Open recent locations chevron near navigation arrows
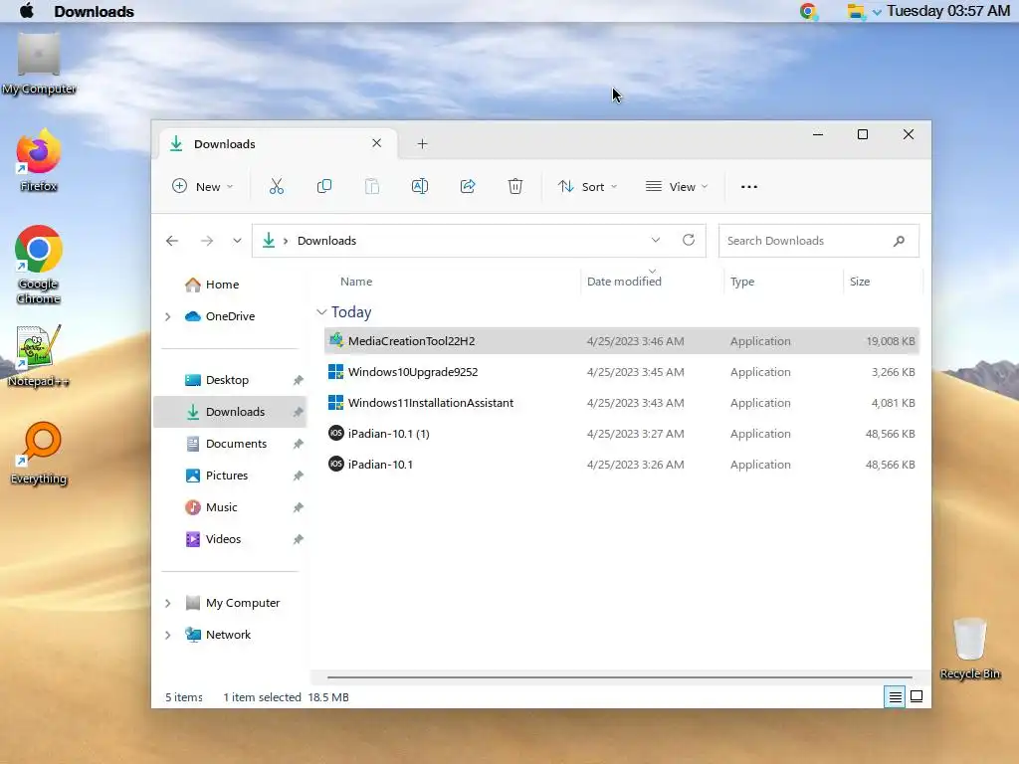Viewport: 1019px width, 764px height. (237, 241)
